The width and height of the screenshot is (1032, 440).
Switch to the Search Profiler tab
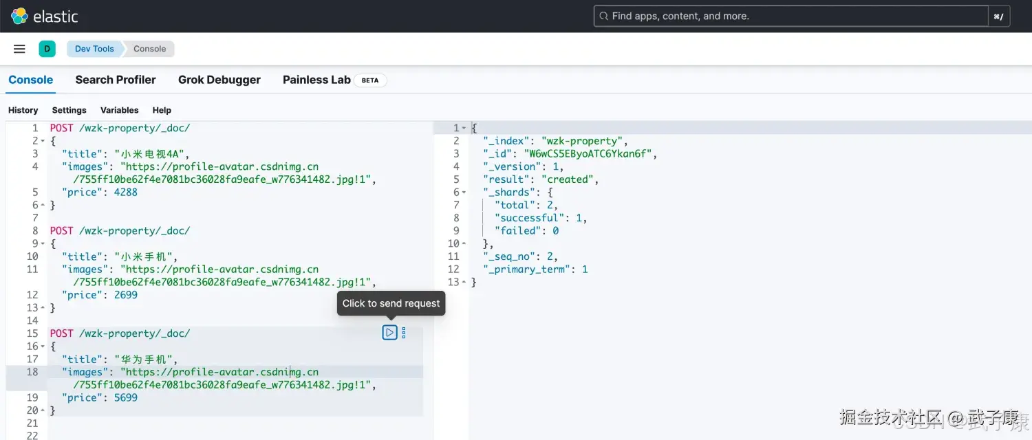point(115,80)
